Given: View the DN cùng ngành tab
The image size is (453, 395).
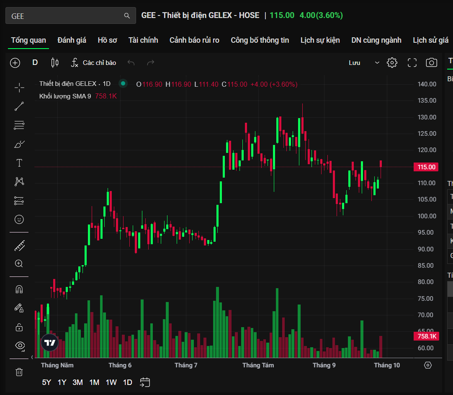Looking at the screenshot, I should 376,40.
